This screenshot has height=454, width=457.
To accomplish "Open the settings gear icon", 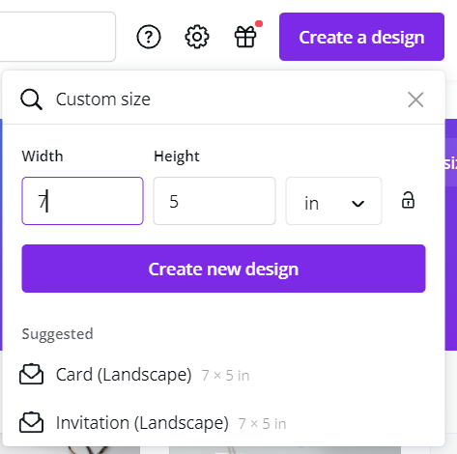I will click(197, 37).
